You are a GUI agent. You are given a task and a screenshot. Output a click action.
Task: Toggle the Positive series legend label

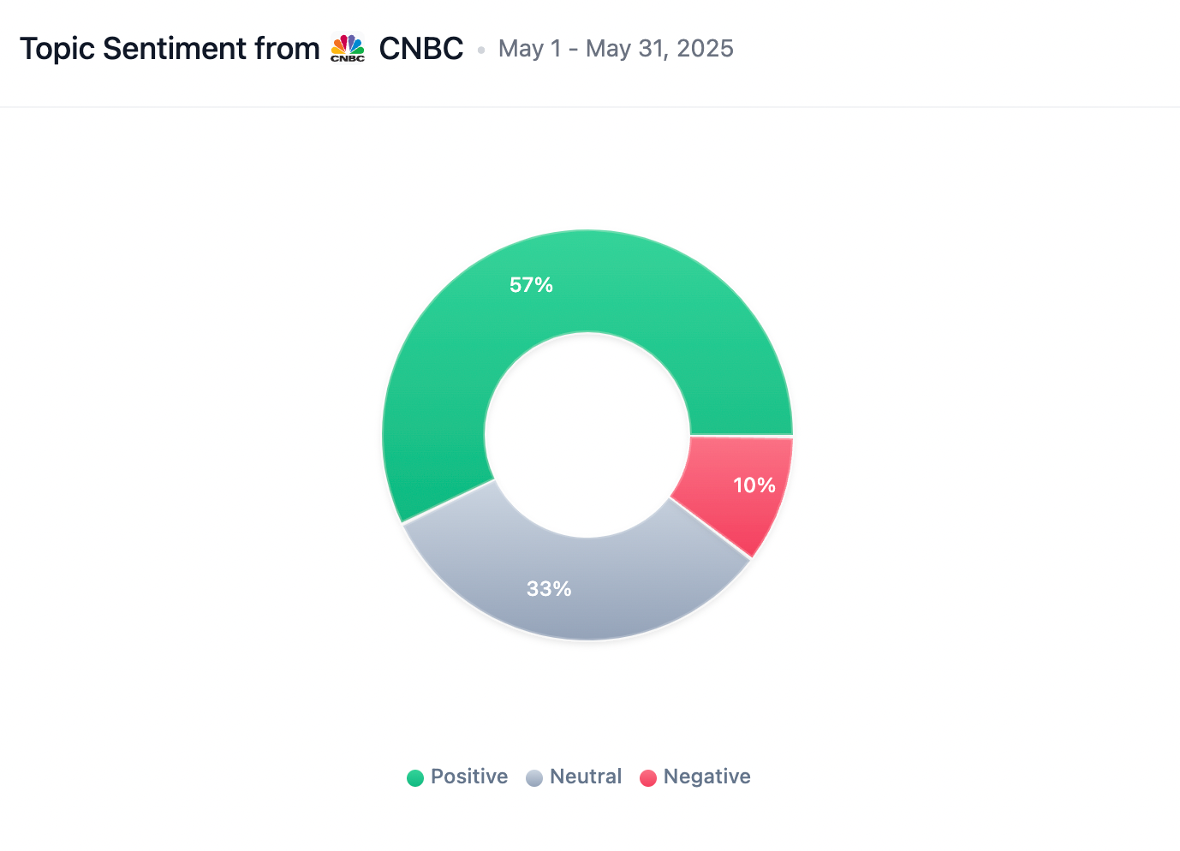coord(468,777)
